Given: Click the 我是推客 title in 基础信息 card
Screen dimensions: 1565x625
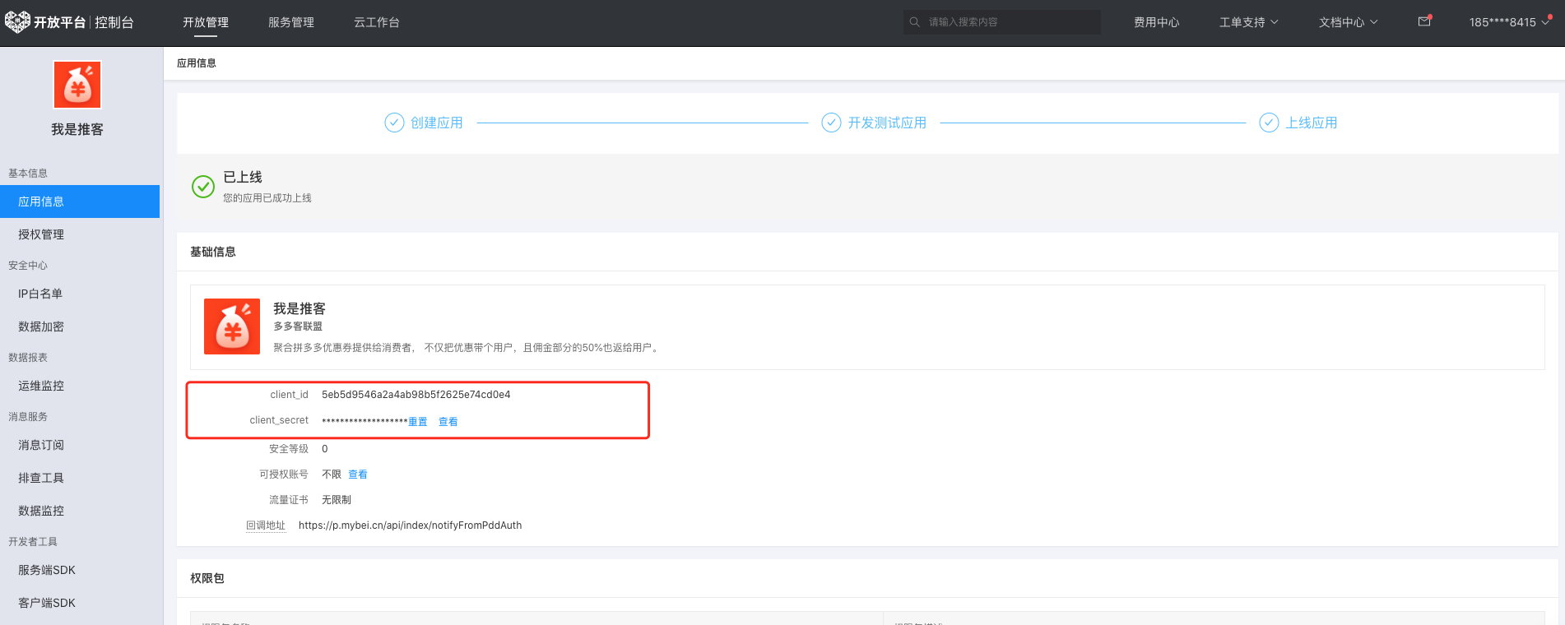Looking at the screenshot, I should pyautogui.click(x=300, y=308).
